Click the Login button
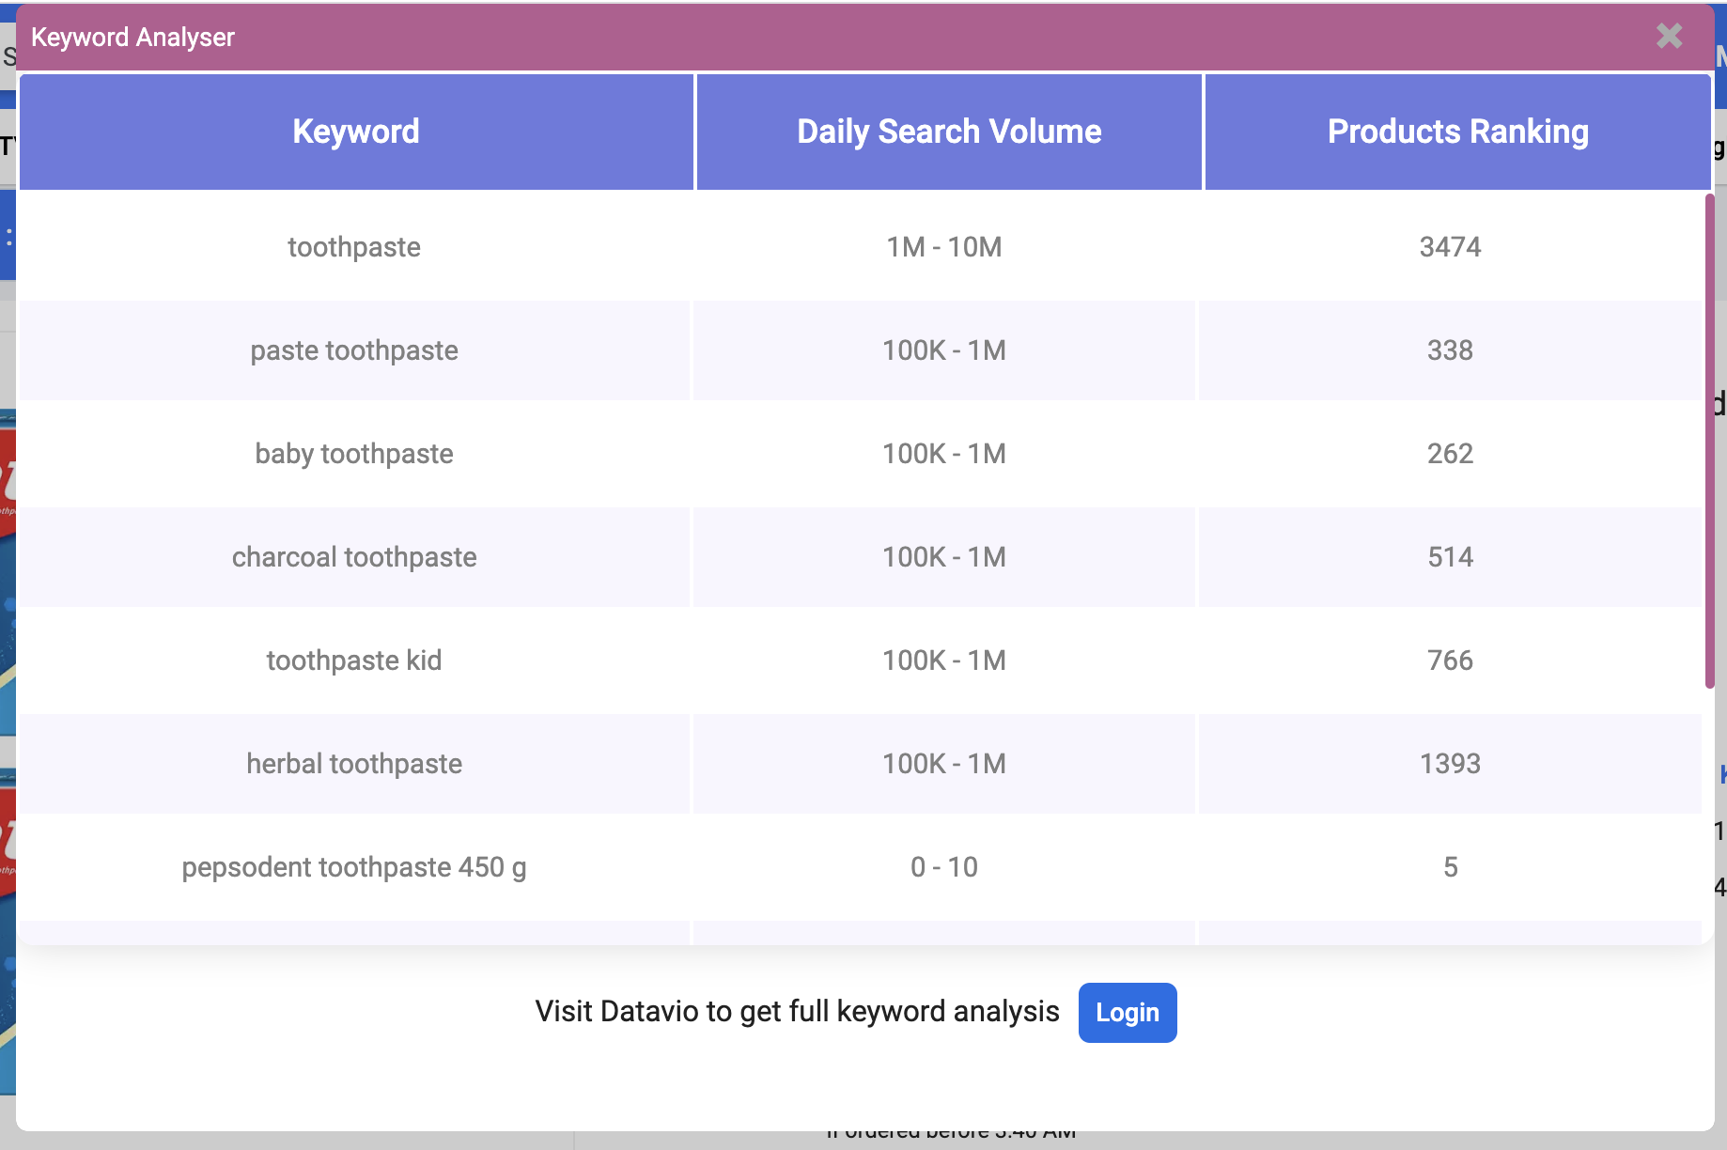Image resolution: width=1727 pixels, height=1150 pixels. [x=1127, y=1012]
